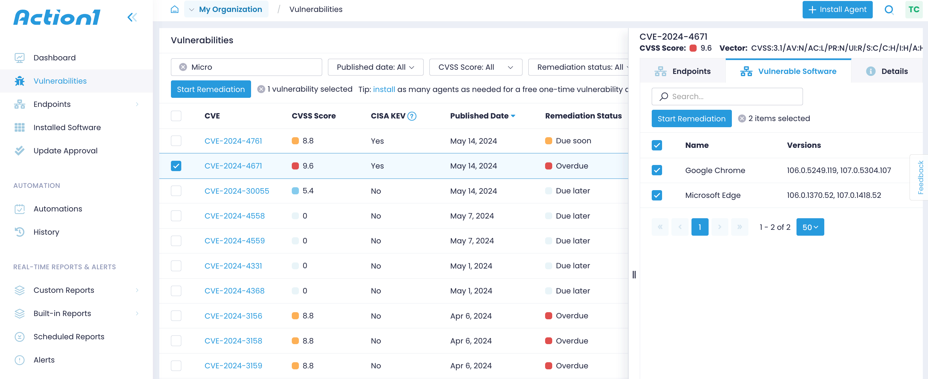The width and height of the screenshot is (928, 379).
Task: Select the Vulnerabilities bug icon in sidebar
Action: pyautogui.click(x=20, y=81)
